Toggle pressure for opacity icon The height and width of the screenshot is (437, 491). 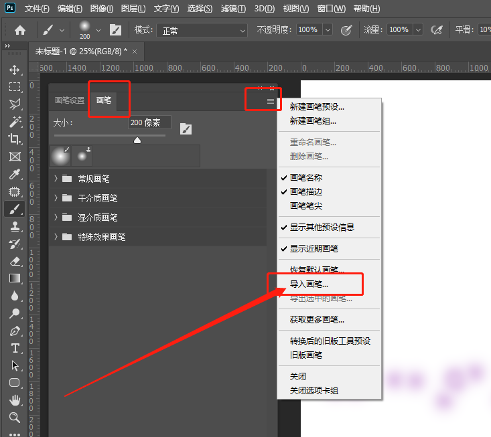[346, 30]
